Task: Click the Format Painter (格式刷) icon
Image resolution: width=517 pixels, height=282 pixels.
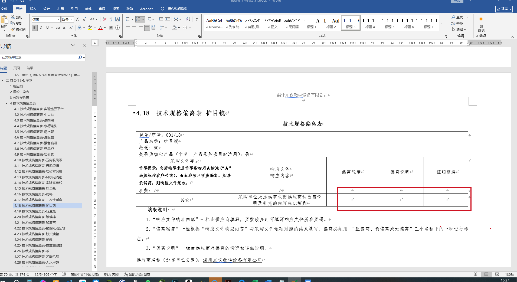Action: (x=13, y=29)
